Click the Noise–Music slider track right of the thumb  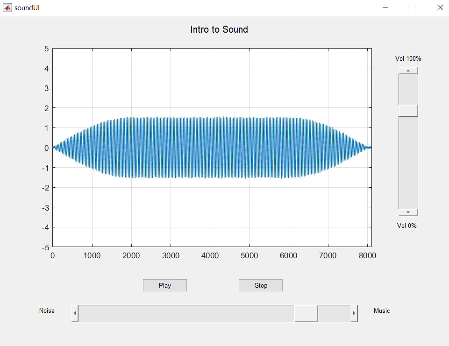coord(334,313)
